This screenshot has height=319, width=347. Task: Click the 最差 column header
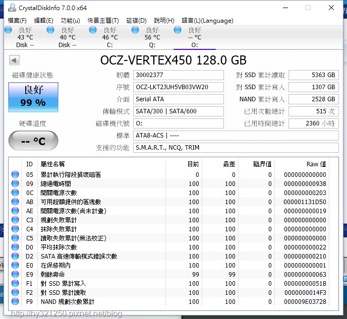220,164
